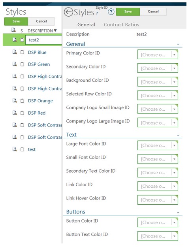Select the General tab

86,25
